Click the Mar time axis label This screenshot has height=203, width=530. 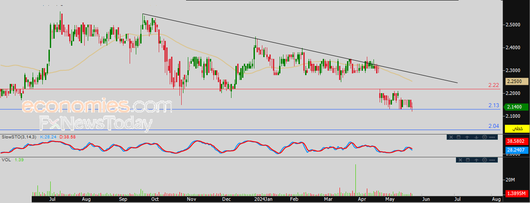click(328, 199)
